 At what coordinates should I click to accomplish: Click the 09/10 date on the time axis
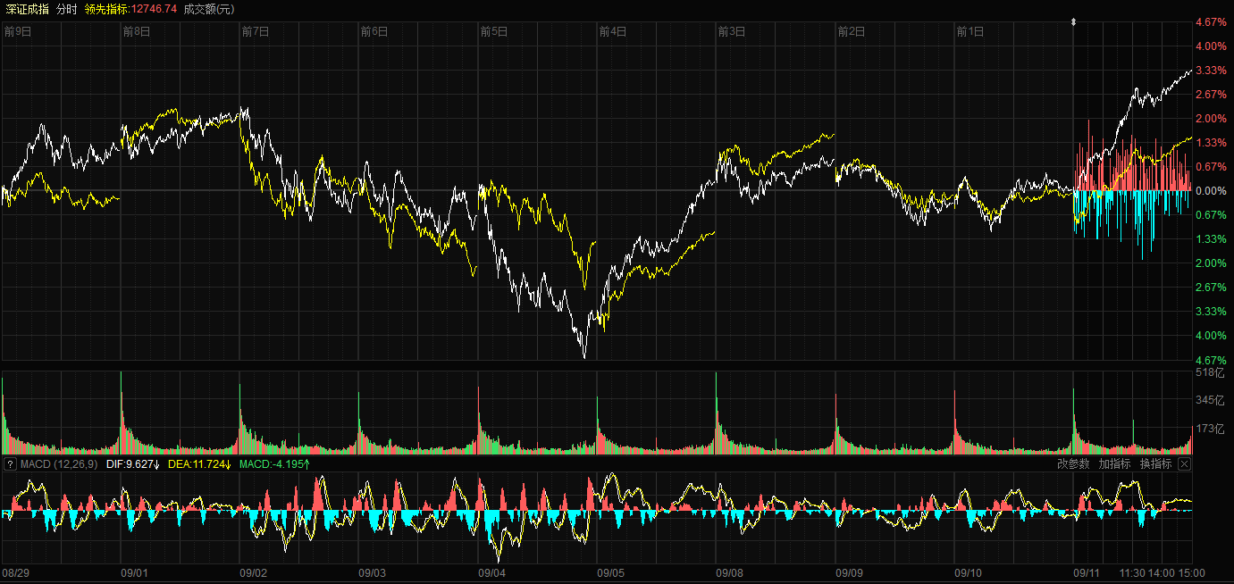point(969,573)
